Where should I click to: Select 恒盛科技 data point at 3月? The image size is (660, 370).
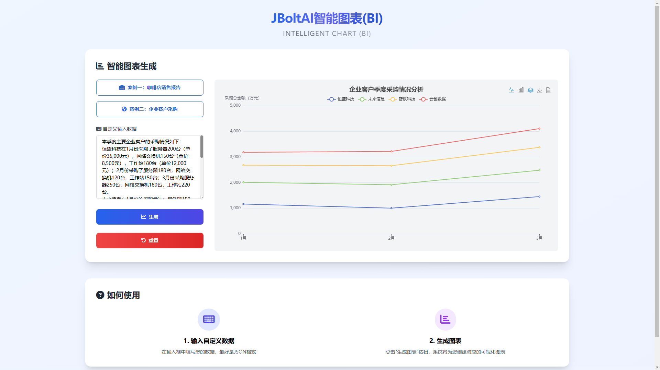click(x=539, y=196)
